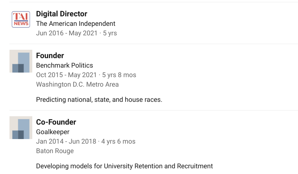The width and height of the screenshot is (298, 174).
Task: Click the Oct 2015 - May 2021 date range
Action: click(67, 75)
